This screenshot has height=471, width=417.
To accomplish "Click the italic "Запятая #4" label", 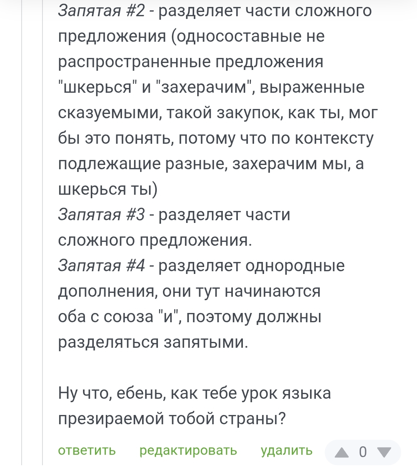I will pyautogui.click(x=102, y=266).
